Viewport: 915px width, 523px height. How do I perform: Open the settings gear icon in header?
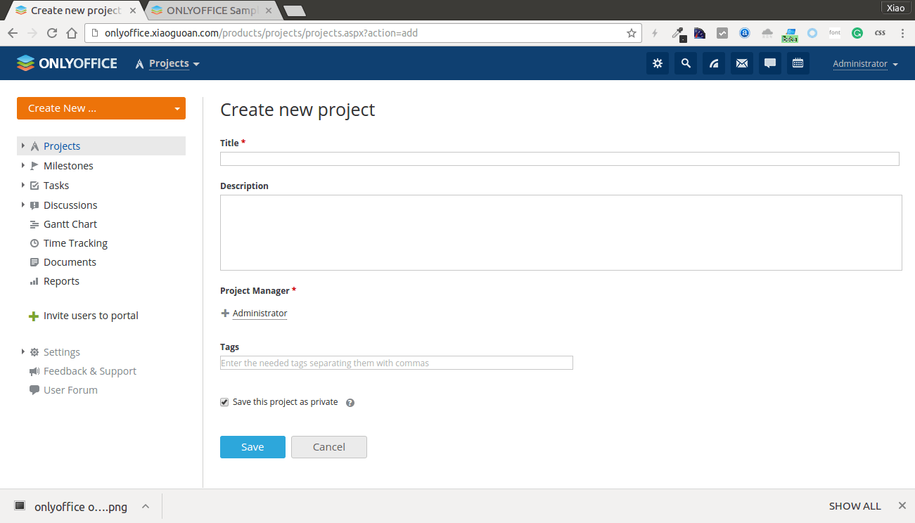click(x=658, y=63)
